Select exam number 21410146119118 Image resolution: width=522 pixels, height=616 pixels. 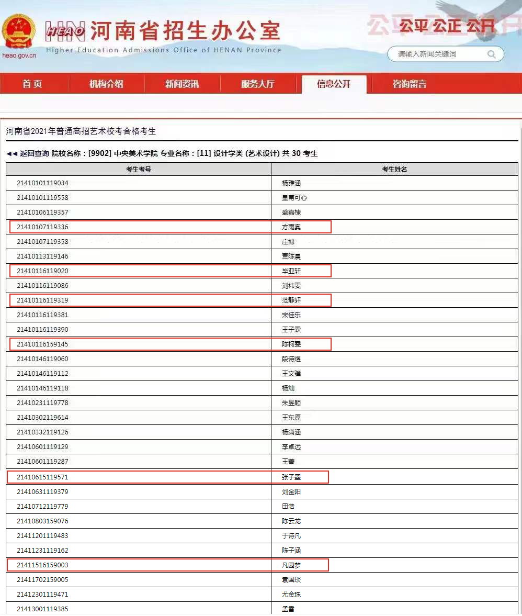pyautogui.click(x=42, y=388)
